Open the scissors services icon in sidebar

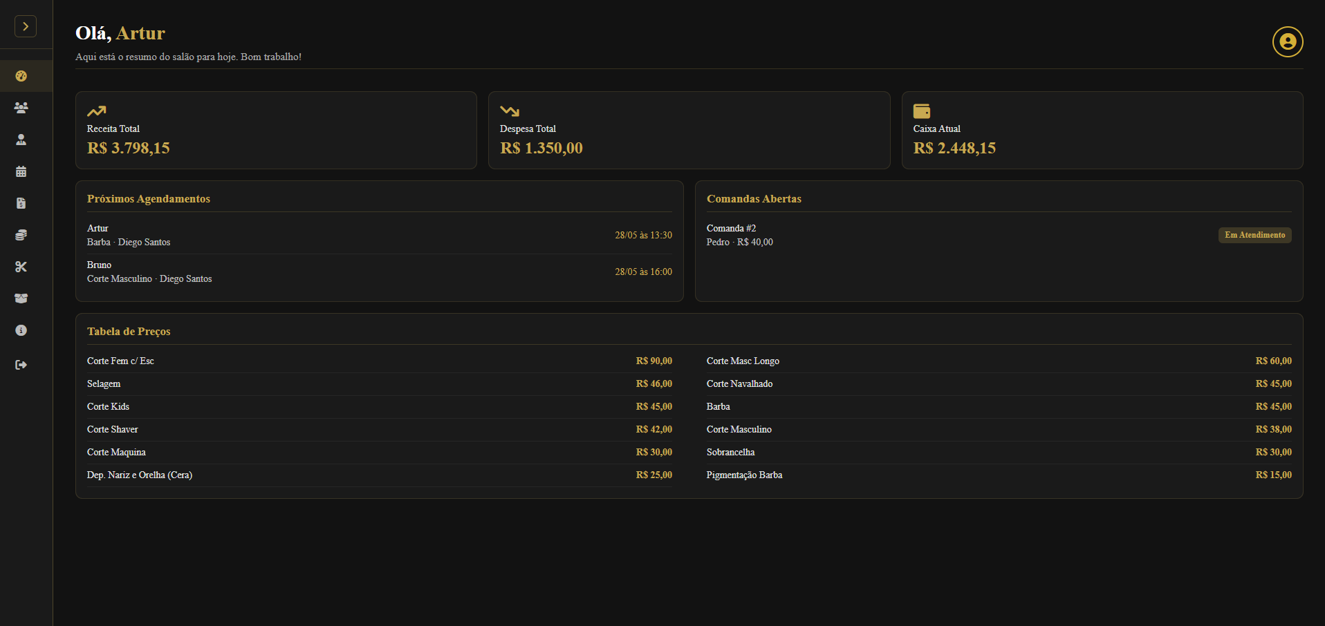[21, 267]
